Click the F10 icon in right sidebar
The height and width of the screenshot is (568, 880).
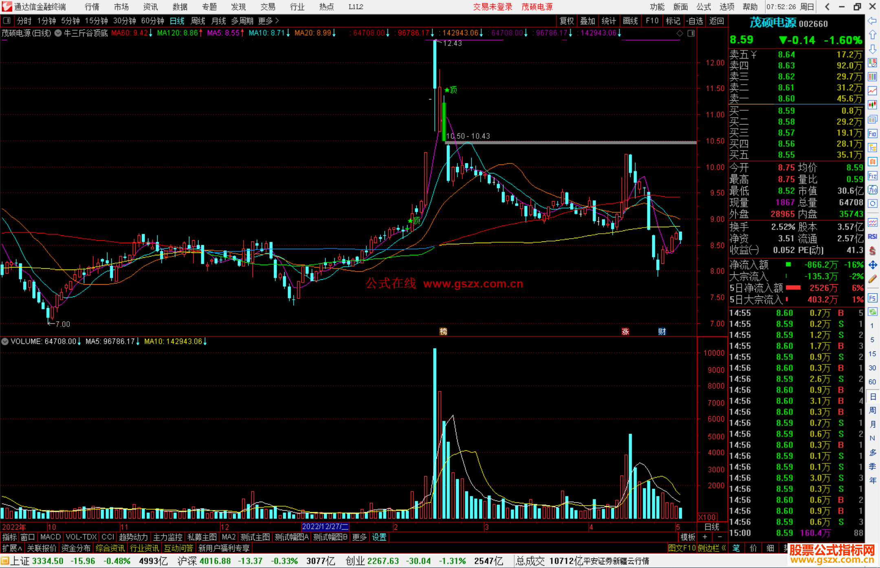point(872,134)
